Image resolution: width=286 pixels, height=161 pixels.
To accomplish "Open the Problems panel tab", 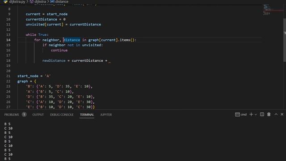I will 12,114.
